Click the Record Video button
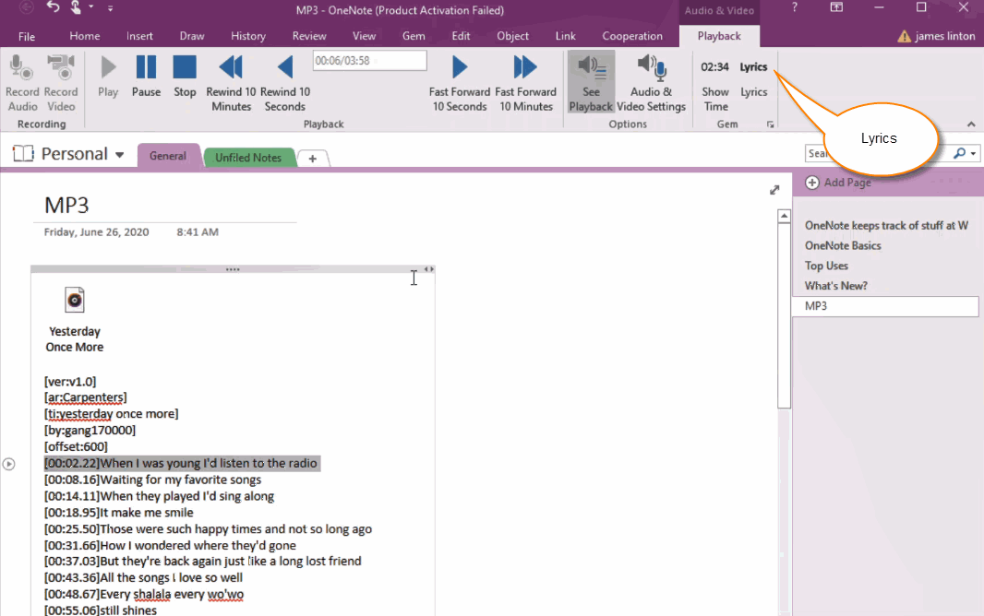984x616 pixels. point(61,83)
